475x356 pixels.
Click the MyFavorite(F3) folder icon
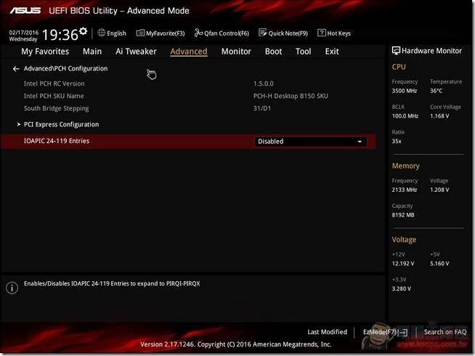click(x=140, y=33)
